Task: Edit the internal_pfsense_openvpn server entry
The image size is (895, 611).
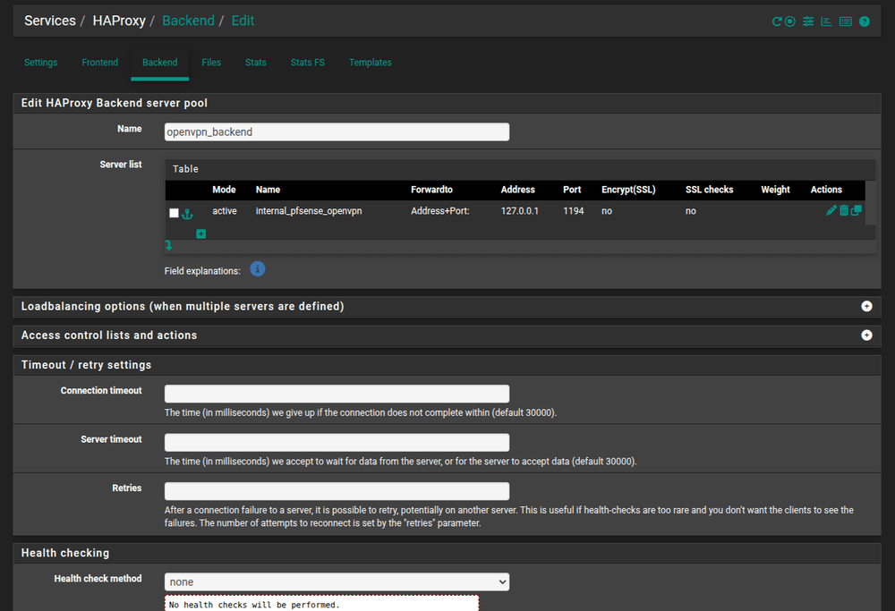Action: (831, 210)
